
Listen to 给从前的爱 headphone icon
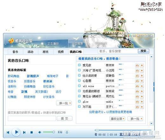(137, 76)
